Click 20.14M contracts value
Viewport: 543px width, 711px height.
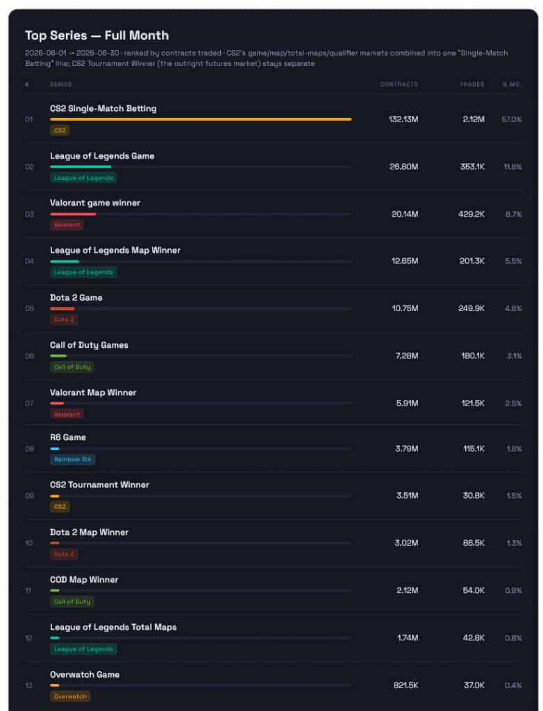(405, 214)
